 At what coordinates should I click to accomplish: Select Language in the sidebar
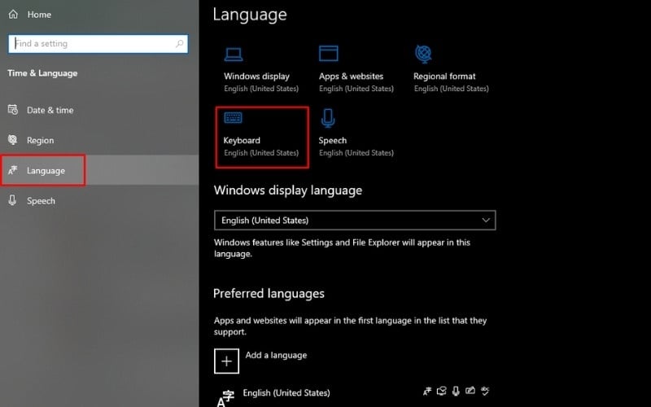point(45,171)
